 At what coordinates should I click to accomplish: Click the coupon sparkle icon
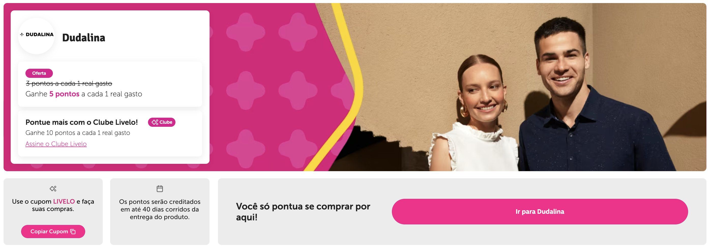[x=53, y=189]
